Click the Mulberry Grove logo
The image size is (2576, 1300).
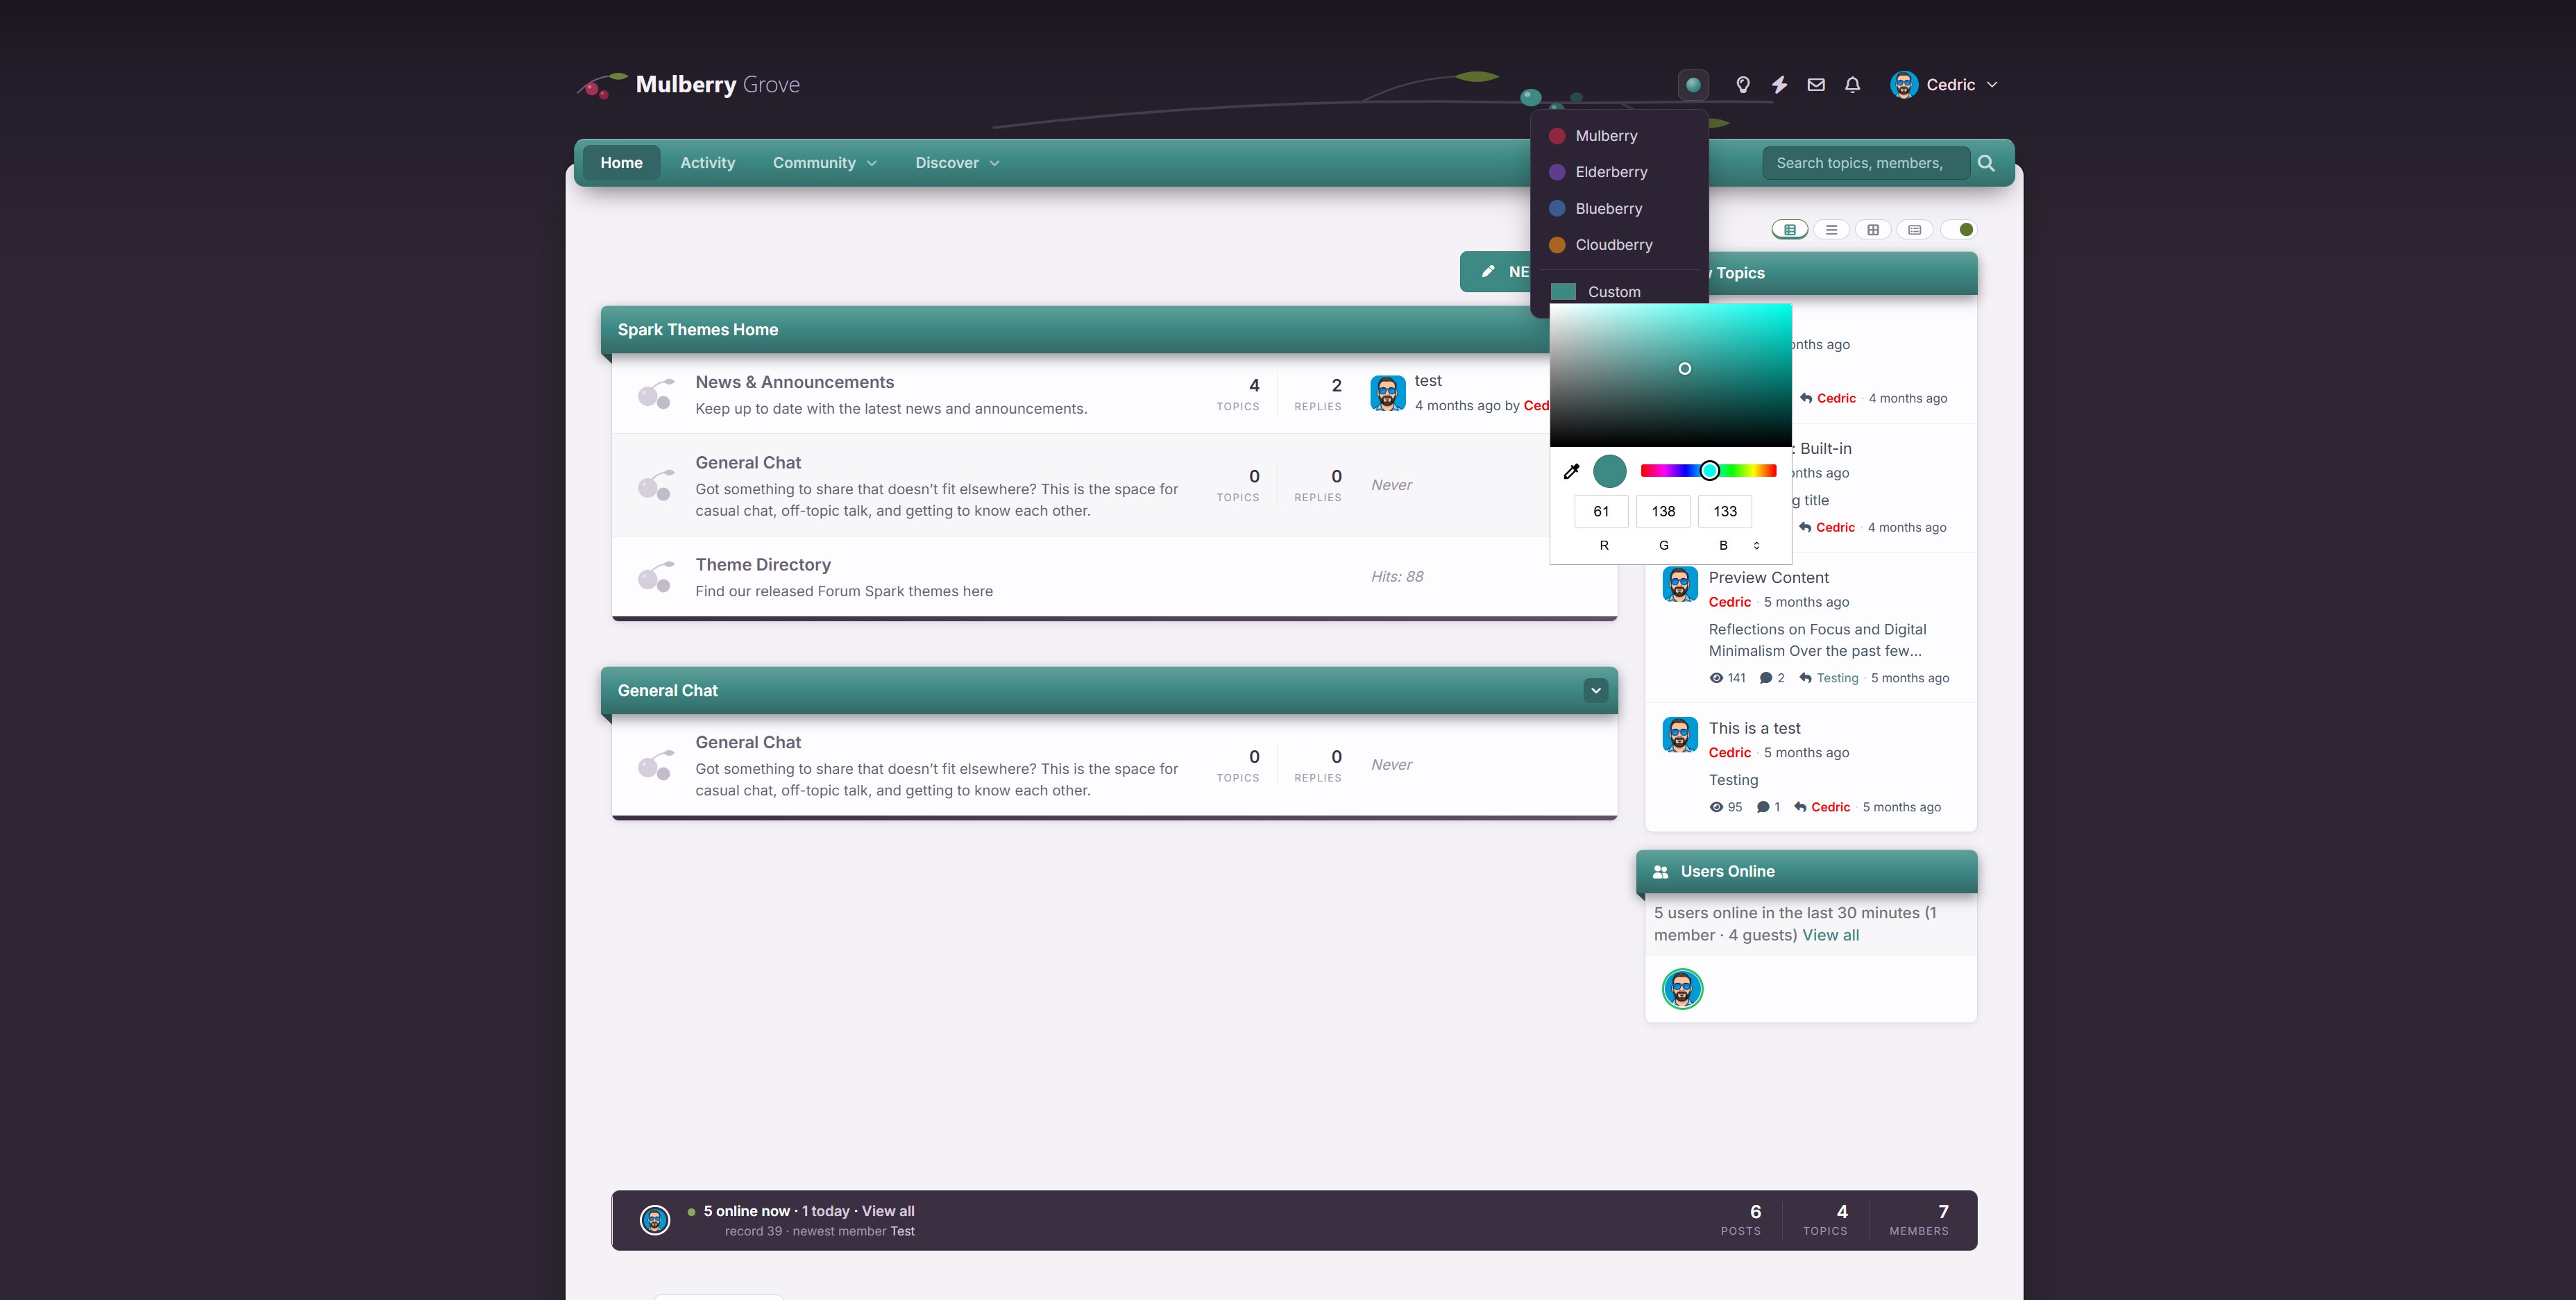pyautogui.click(x=689, y=85)
